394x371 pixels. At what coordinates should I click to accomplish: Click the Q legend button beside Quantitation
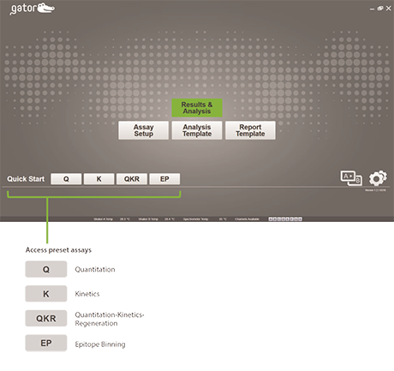point(46,269)
